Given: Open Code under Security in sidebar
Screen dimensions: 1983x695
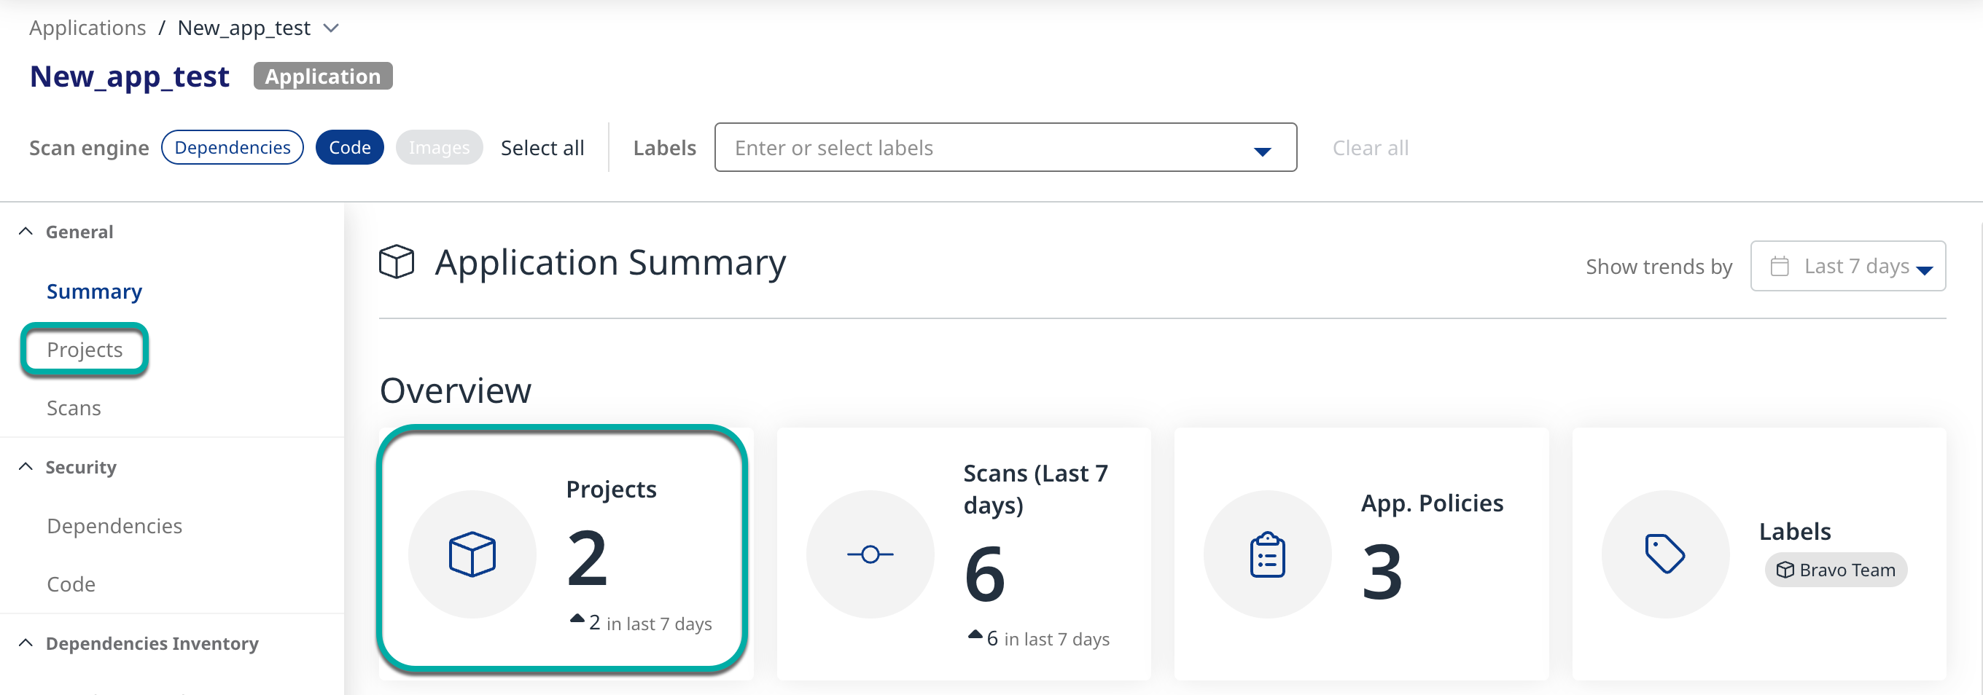Looking at the screenshot, I should coord(71,584).
